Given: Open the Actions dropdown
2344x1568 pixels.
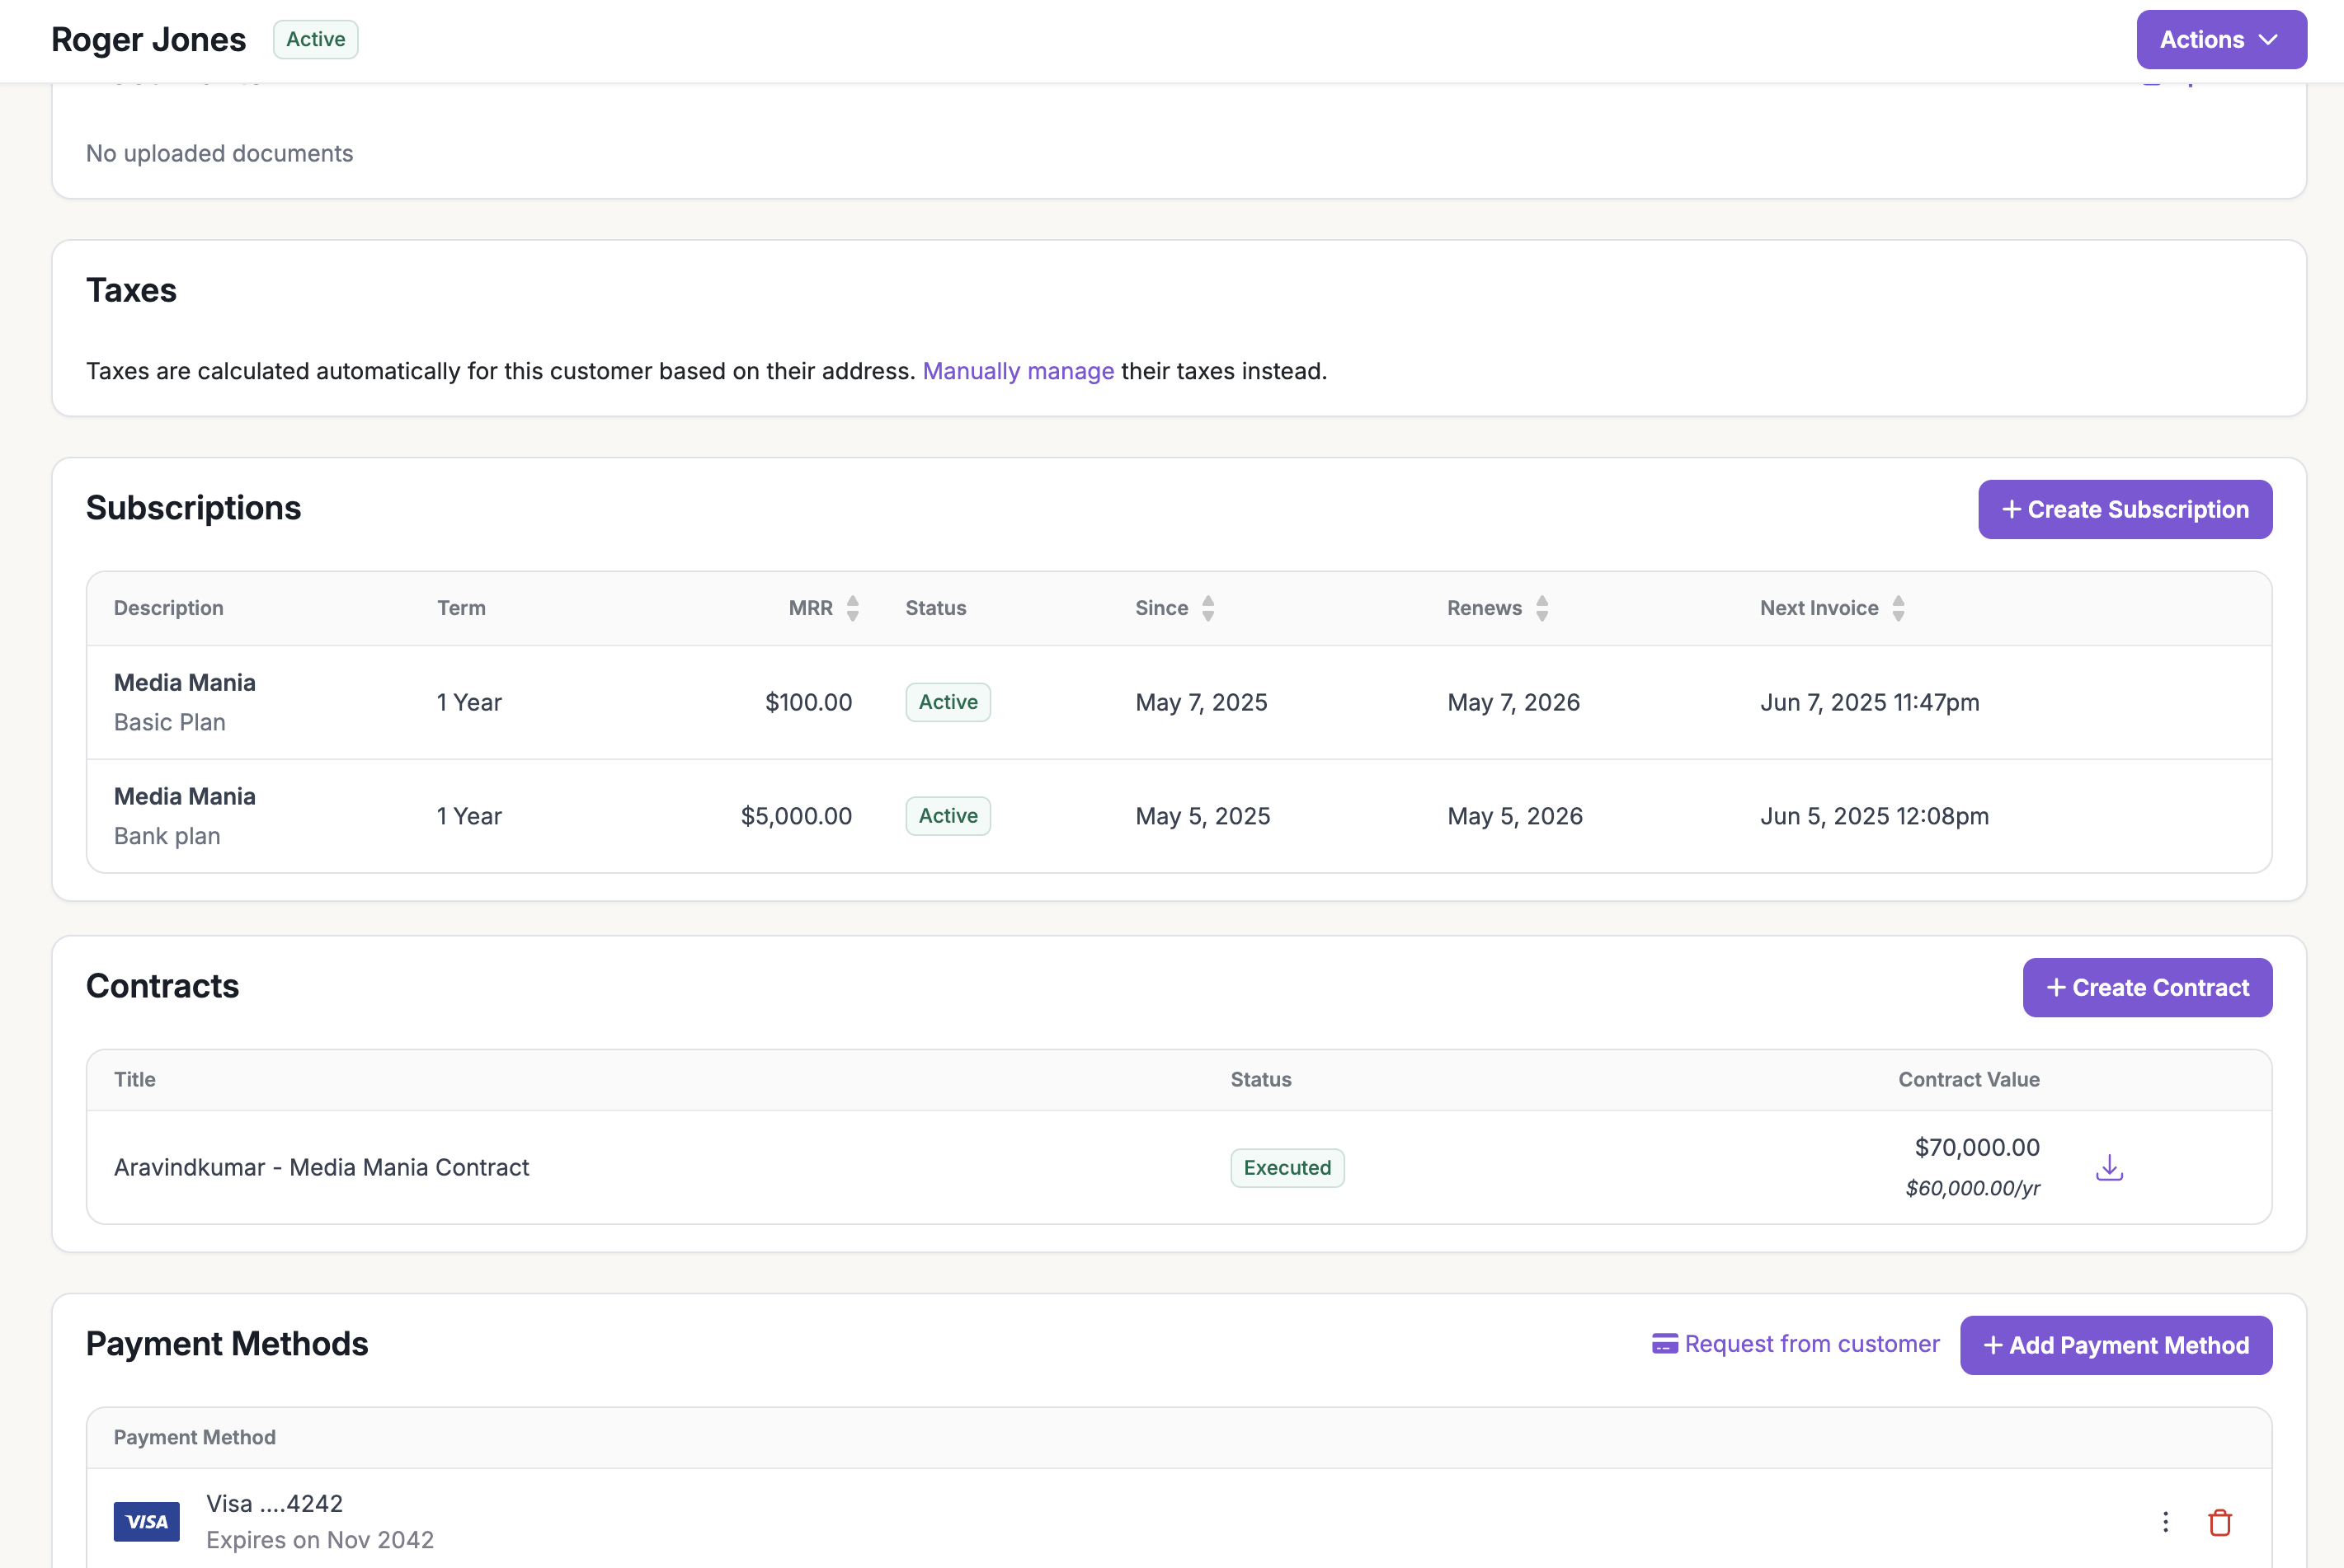Looking at the screenshot, I should click(x=2220, y=39).
